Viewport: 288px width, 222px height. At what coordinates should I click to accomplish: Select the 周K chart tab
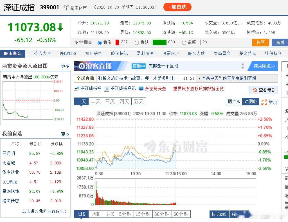click(96, 214)
